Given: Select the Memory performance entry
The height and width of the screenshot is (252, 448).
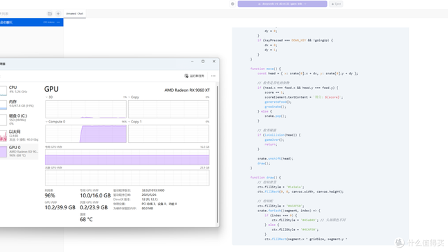Looking at the screenshot, I should tap(19, 104).
